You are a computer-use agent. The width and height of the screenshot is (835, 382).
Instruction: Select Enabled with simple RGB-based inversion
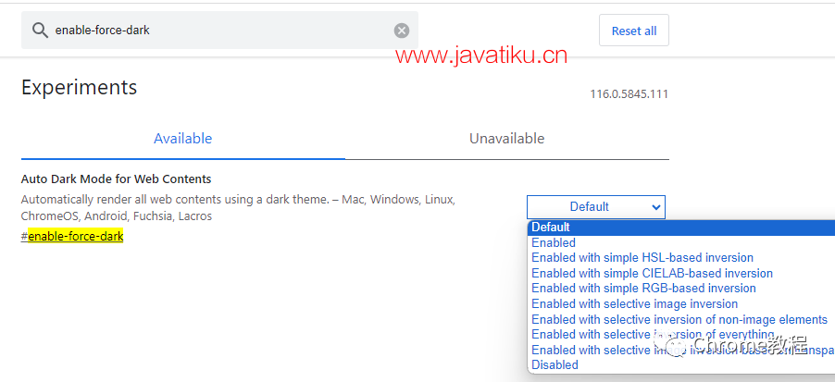pos(681,289)
